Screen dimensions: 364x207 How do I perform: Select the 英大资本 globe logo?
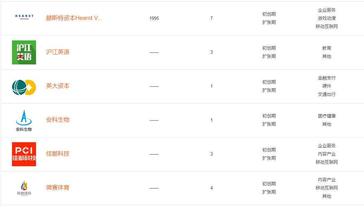[x=24, y=87]
